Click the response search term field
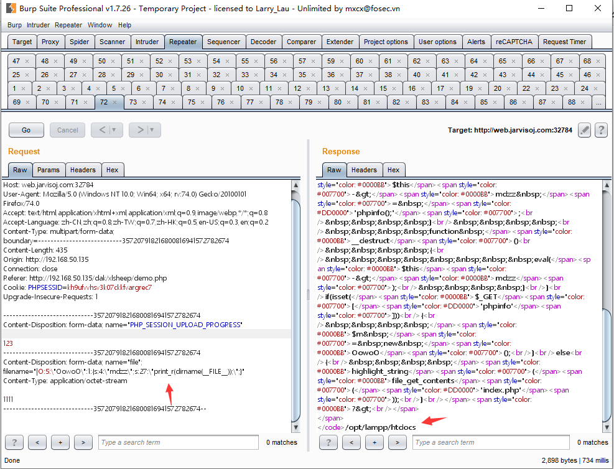The height and width of the screenshot is (469, 614). point(491,442)
